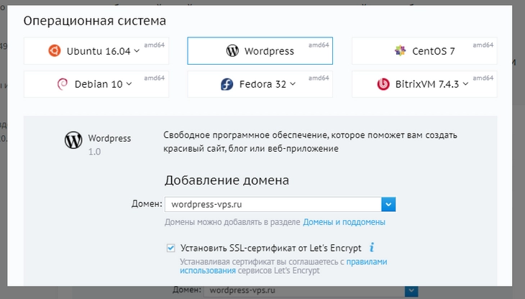Click the 'Свободное программное обеспечение' description text
This screenshot has width=525, height=299.
[310, 142]
